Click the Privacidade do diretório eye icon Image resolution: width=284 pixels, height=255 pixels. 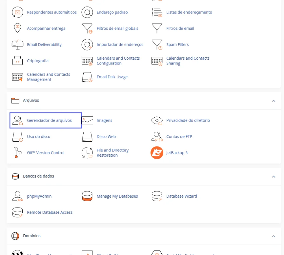click(157, 121)
